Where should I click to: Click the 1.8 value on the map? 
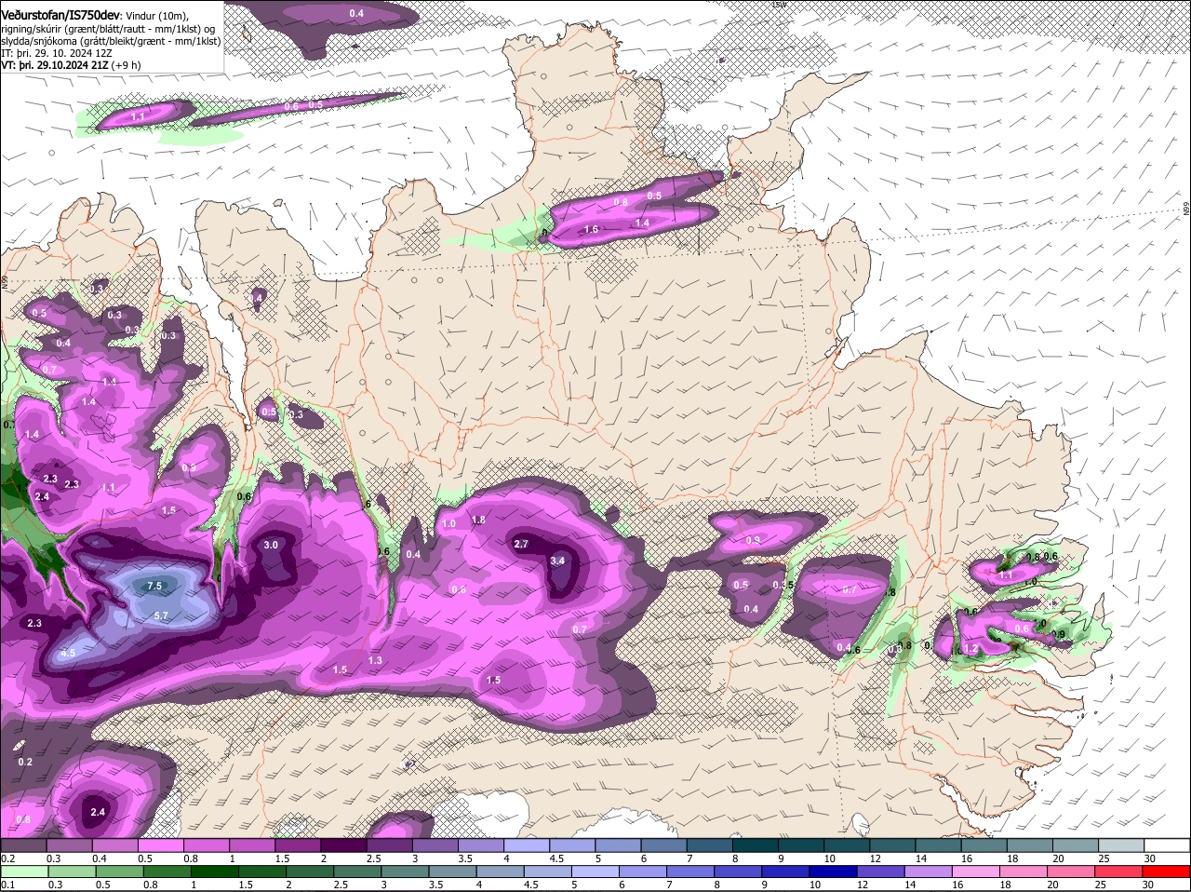click(x=479, y=520)
